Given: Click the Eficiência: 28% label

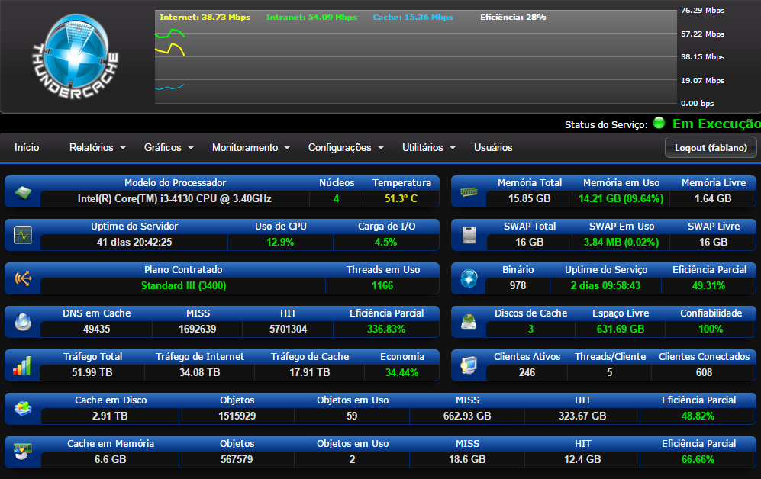Looking at the screenshot, I should point(513,17).
